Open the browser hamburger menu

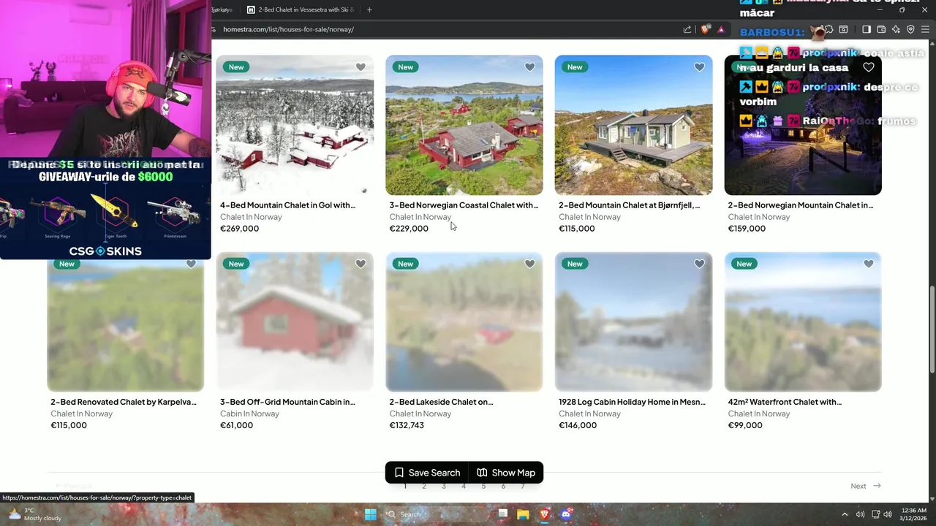coord(925,29)
